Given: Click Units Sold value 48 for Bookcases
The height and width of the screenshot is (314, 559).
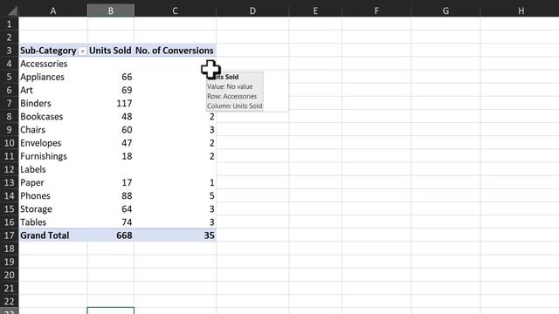Looking at the screenshot, I should [127, 116].
